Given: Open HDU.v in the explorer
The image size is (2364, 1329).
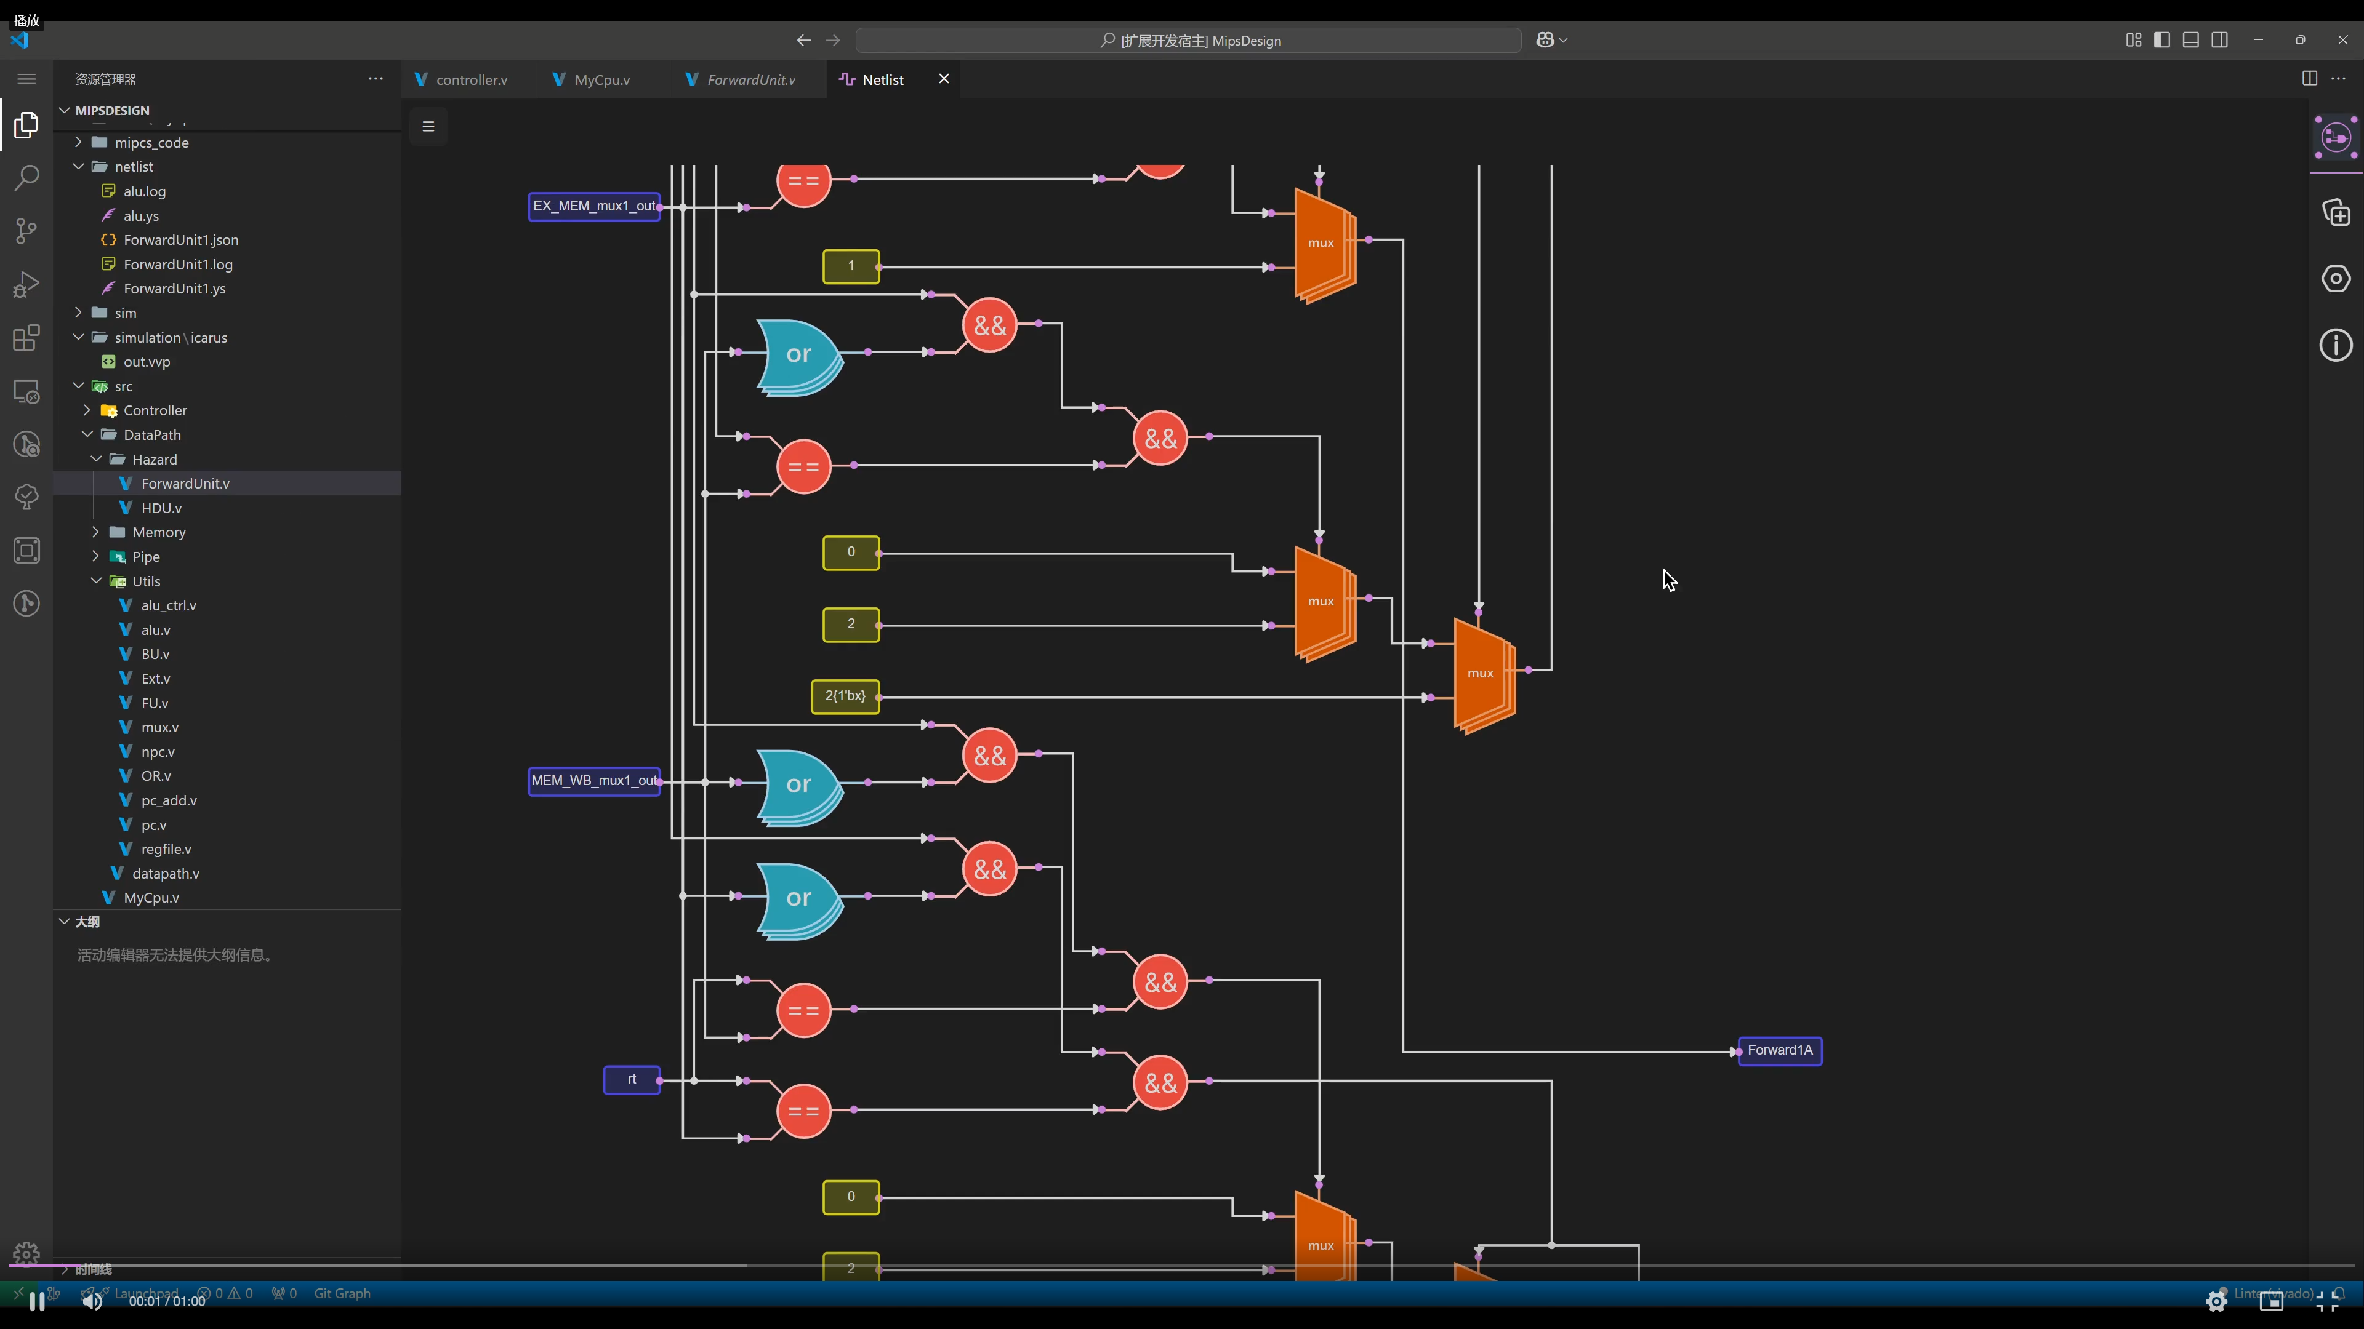Looking at the screenshot, I should tap(161, 507).
